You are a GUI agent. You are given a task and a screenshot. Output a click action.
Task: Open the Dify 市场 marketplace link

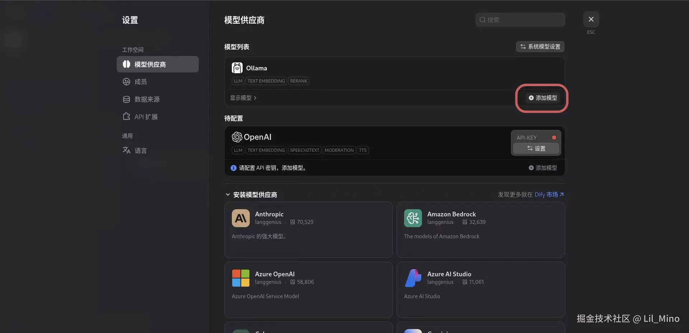coord(549,194)
